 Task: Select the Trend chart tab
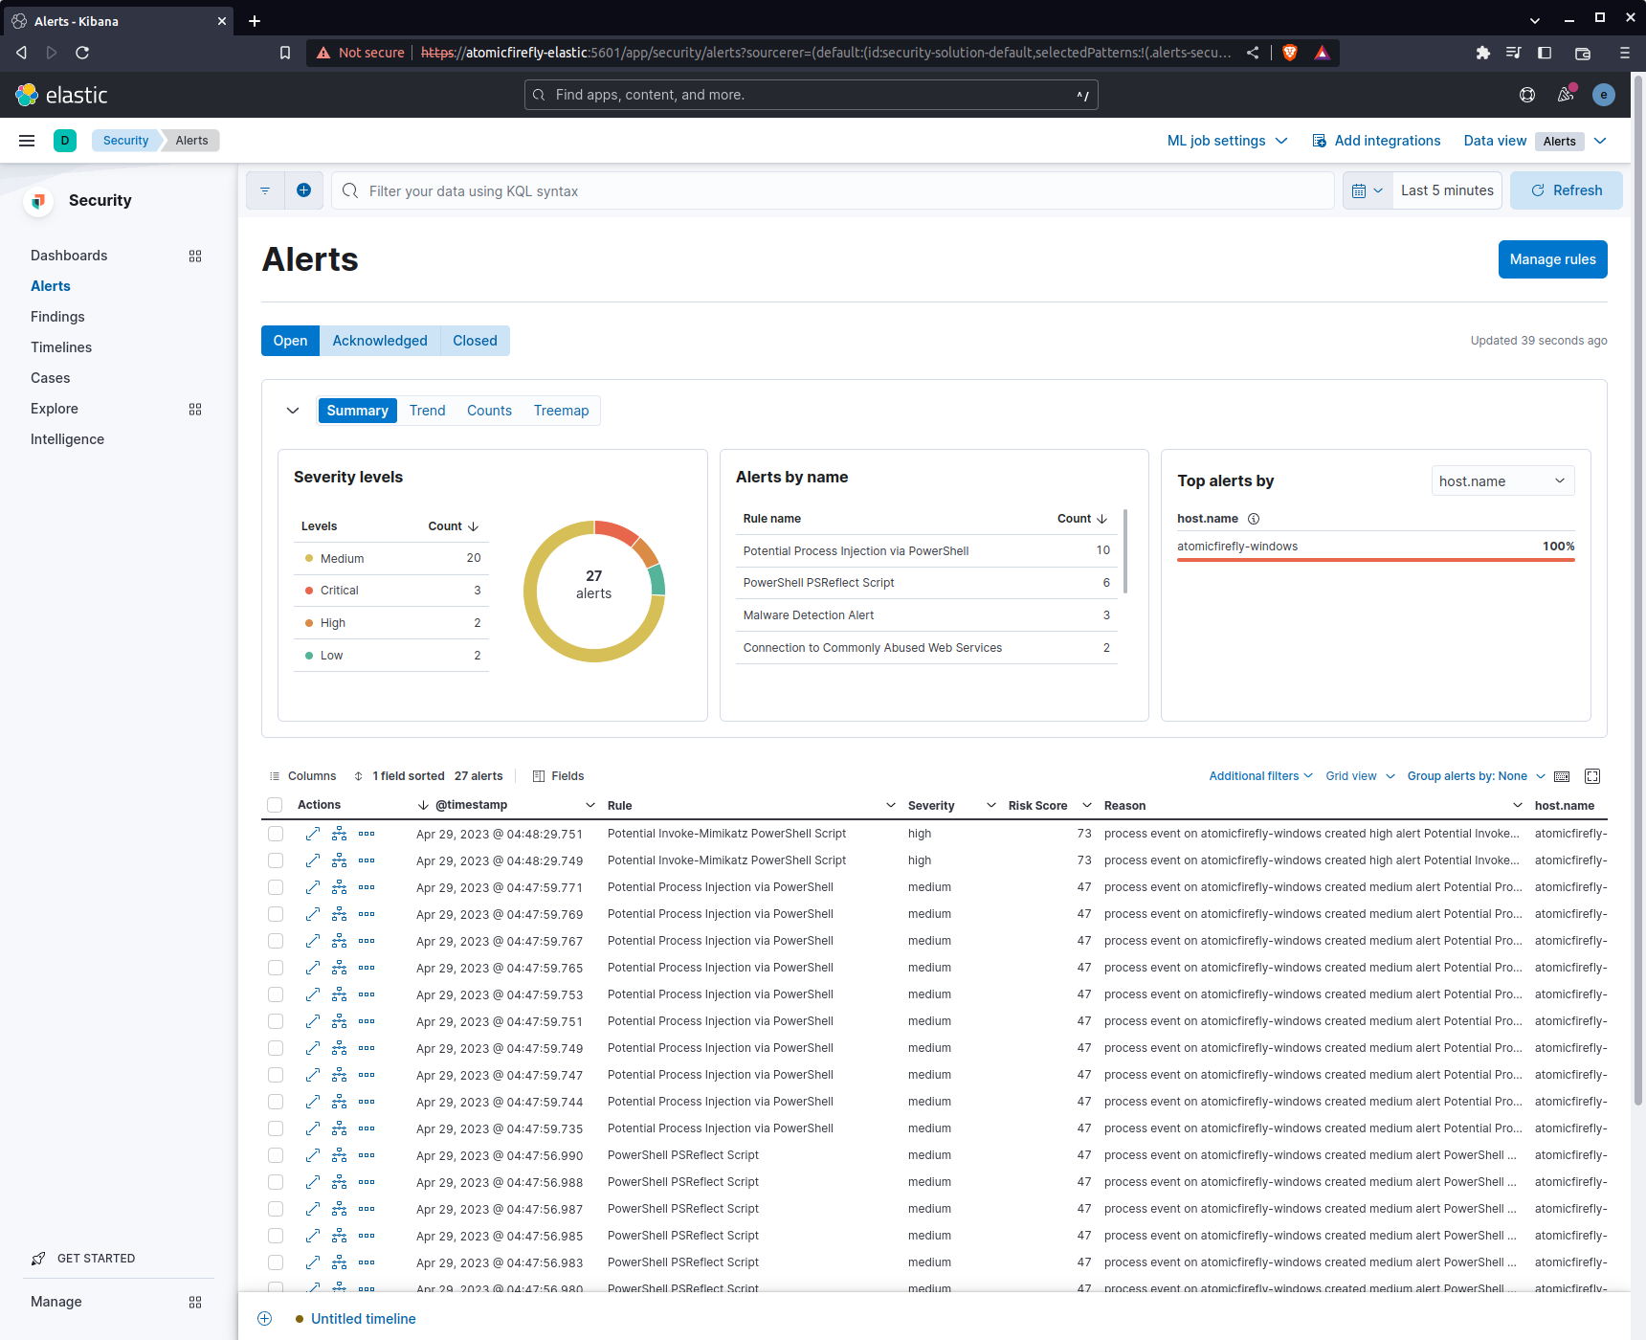pos(428,411)
